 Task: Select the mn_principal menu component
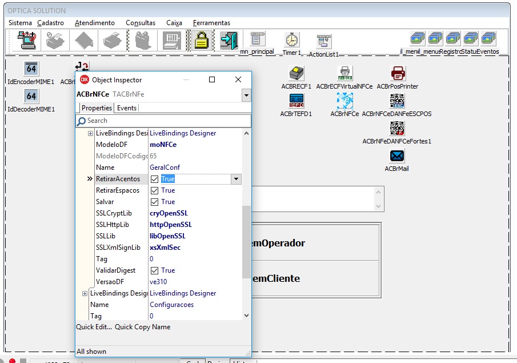[x=258, y=39]
